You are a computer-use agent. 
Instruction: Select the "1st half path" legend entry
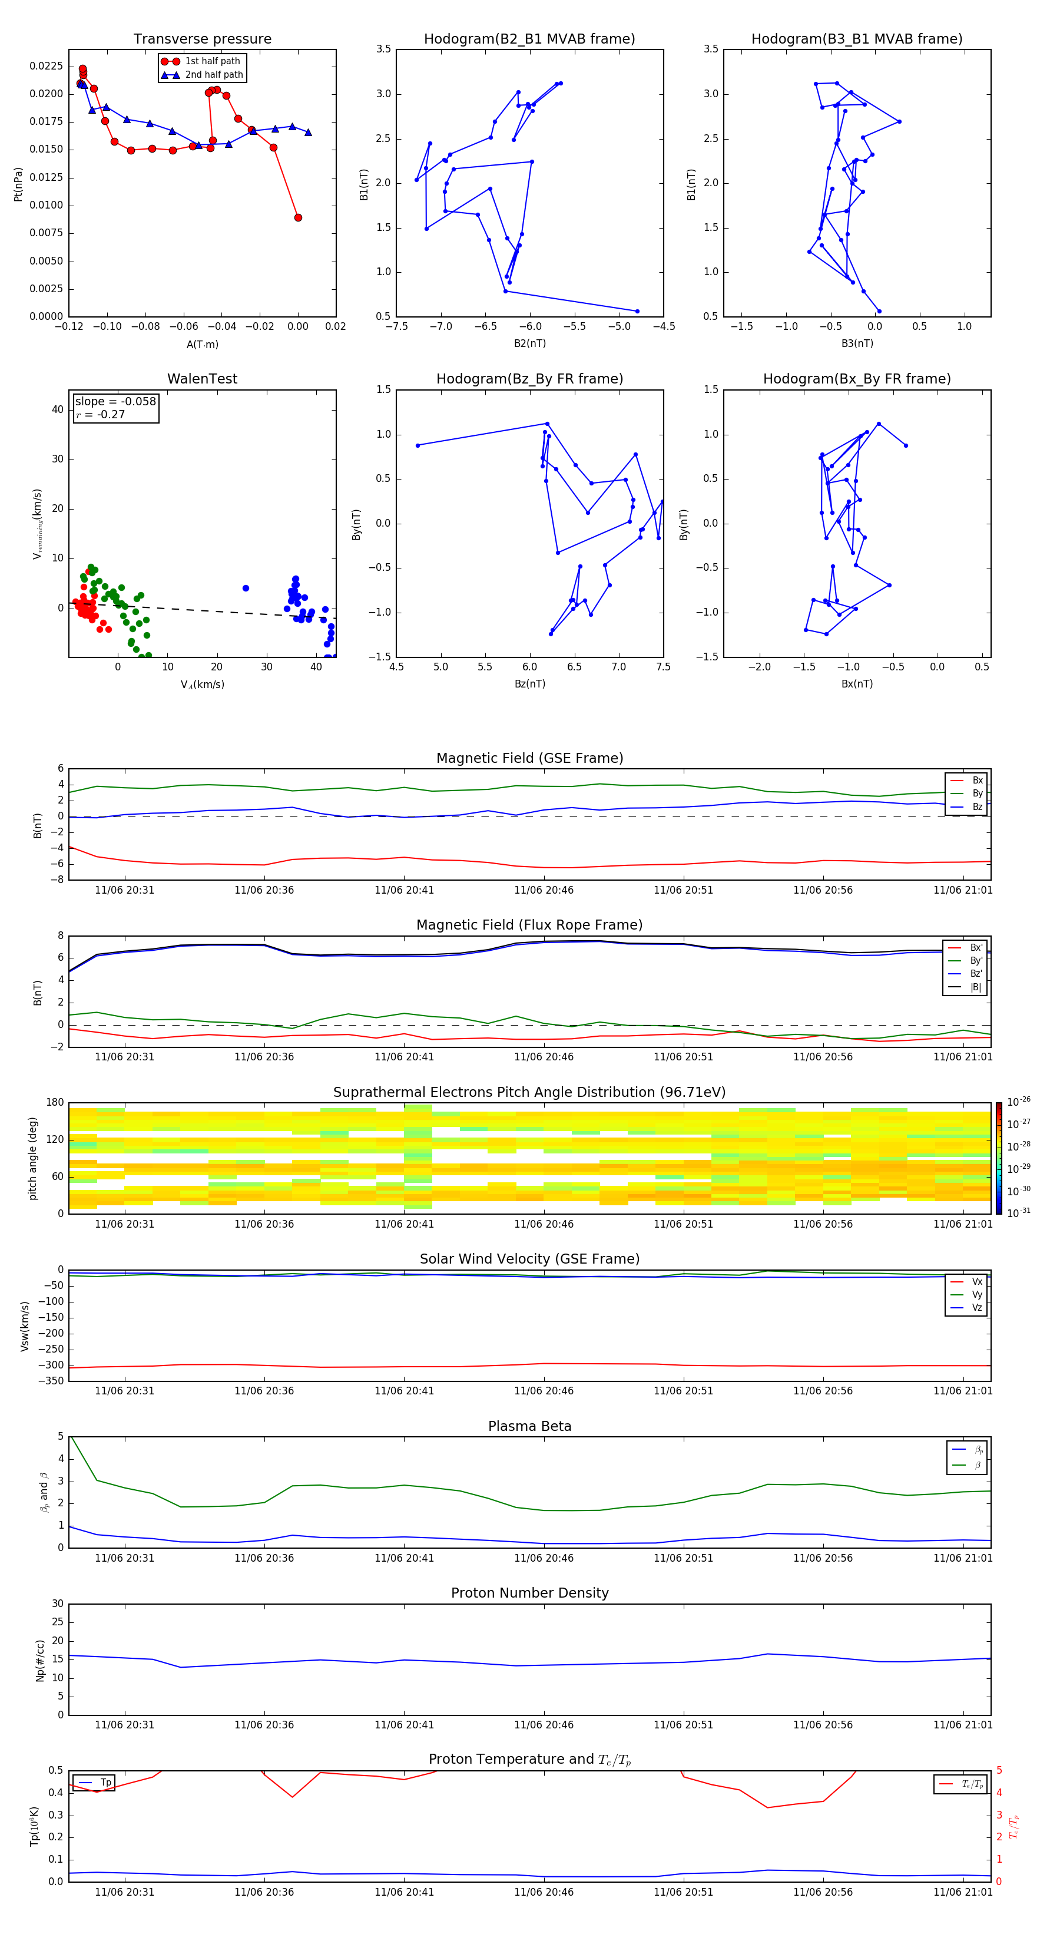(x=201, y=61)
